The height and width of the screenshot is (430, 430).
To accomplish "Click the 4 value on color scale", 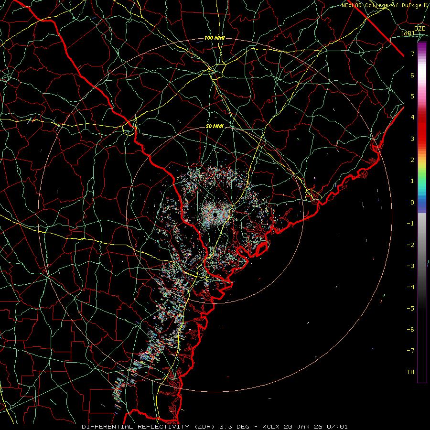I will (412, 118).
